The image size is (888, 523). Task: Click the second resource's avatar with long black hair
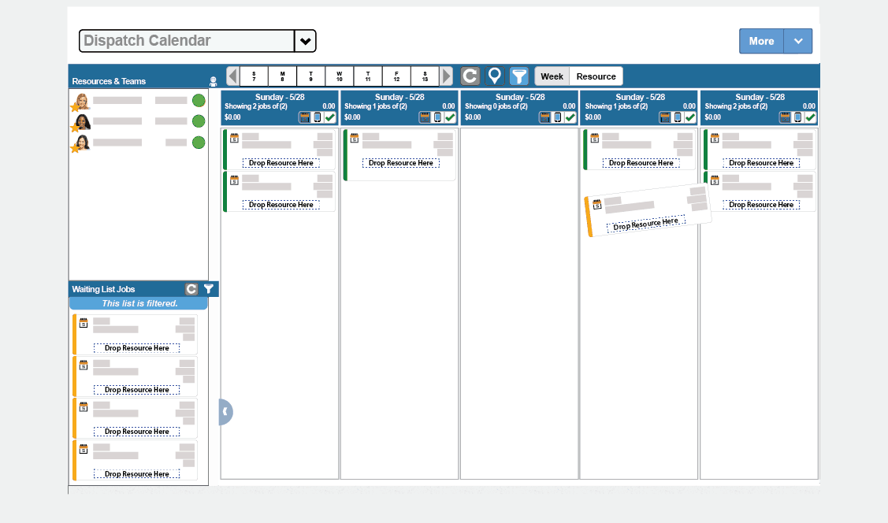82,122
